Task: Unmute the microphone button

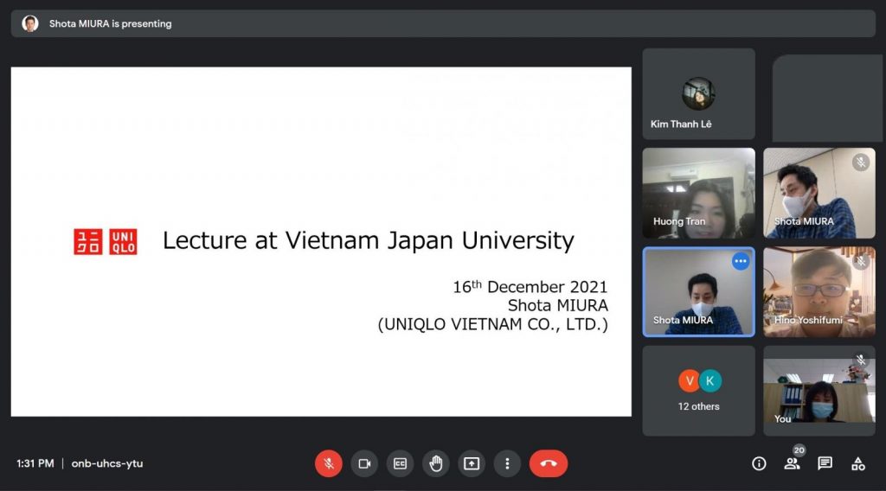Action: tap(328, 463)
